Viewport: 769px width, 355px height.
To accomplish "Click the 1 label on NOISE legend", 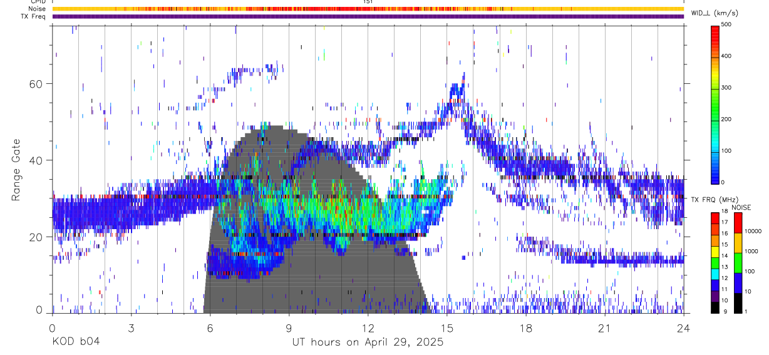I will tap(745, 311).
